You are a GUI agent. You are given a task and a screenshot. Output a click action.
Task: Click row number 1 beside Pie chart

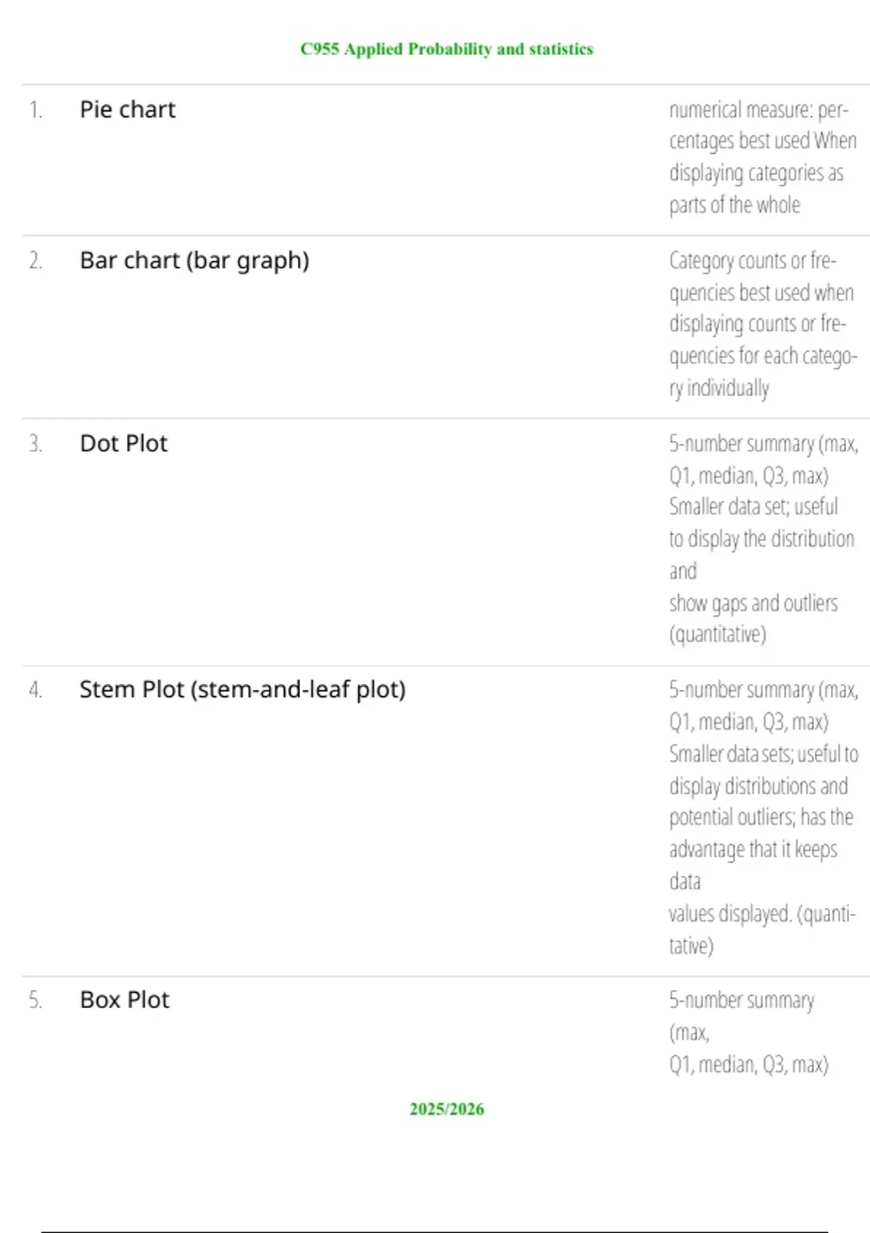[x=36, y=110]
